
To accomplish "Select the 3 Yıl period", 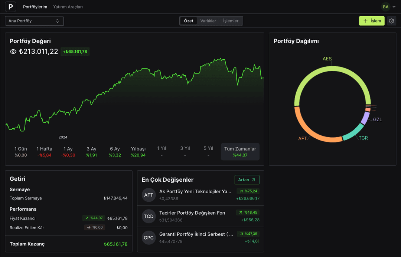I will click(x=185, y=152).
